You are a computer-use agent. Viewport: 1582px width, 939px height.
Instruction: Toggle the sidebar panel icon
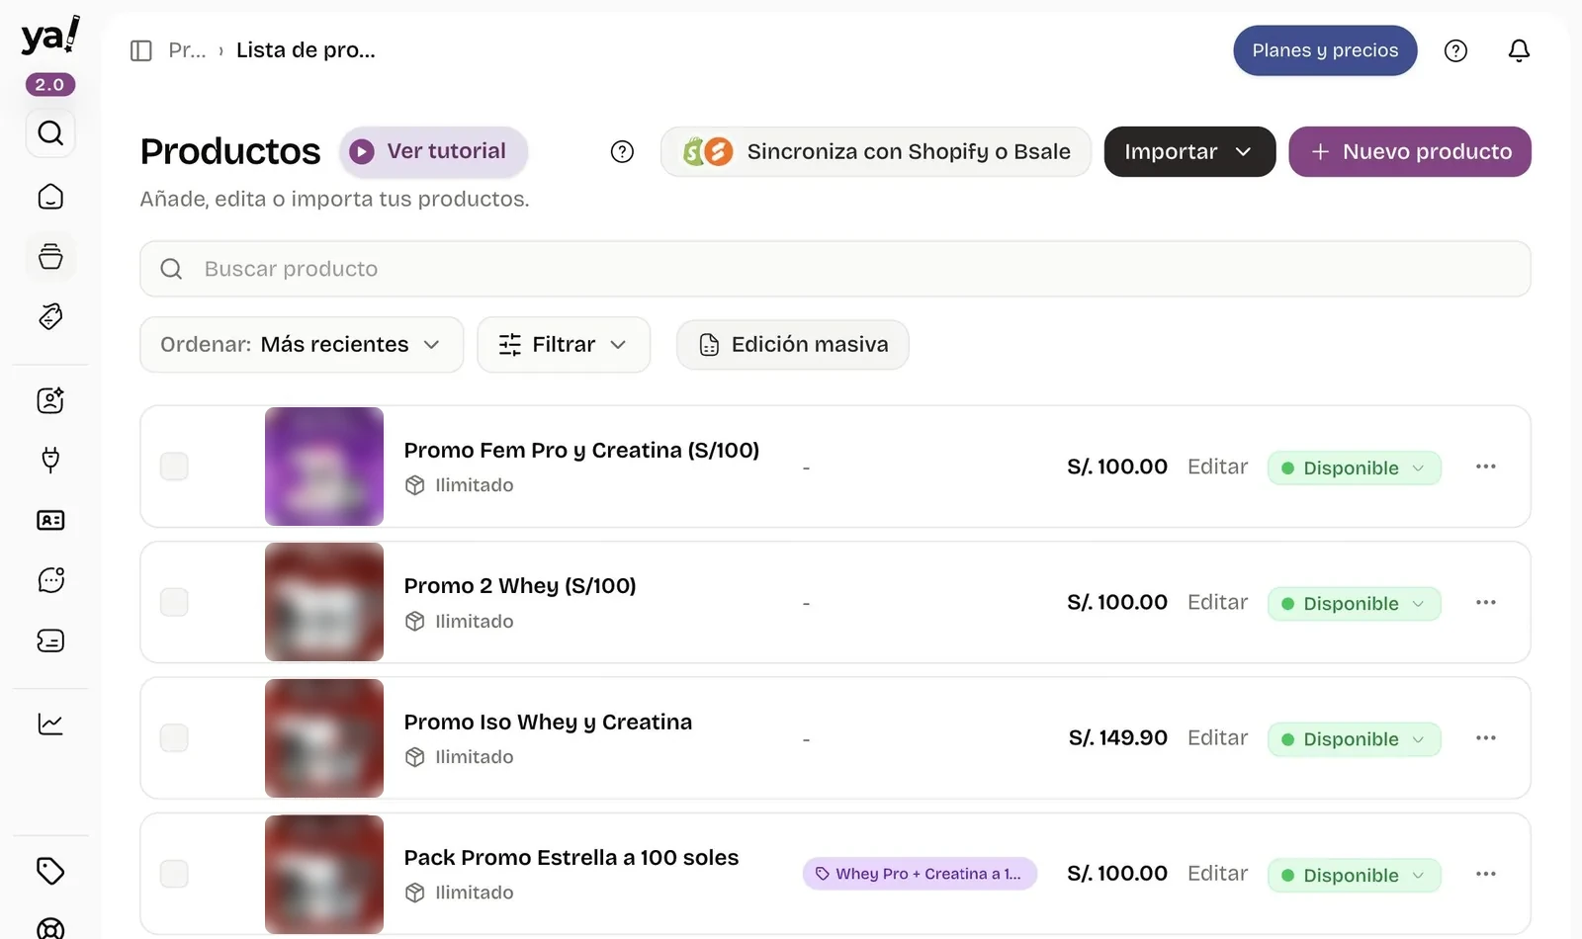(x=141, y=50)
